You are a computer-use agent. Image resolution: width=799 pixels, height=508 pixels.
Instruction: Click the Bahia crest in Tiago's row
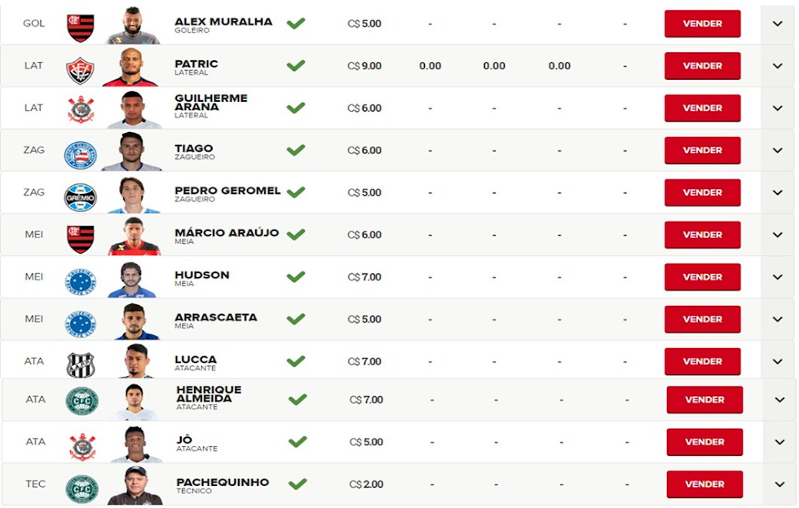[81, 156]
